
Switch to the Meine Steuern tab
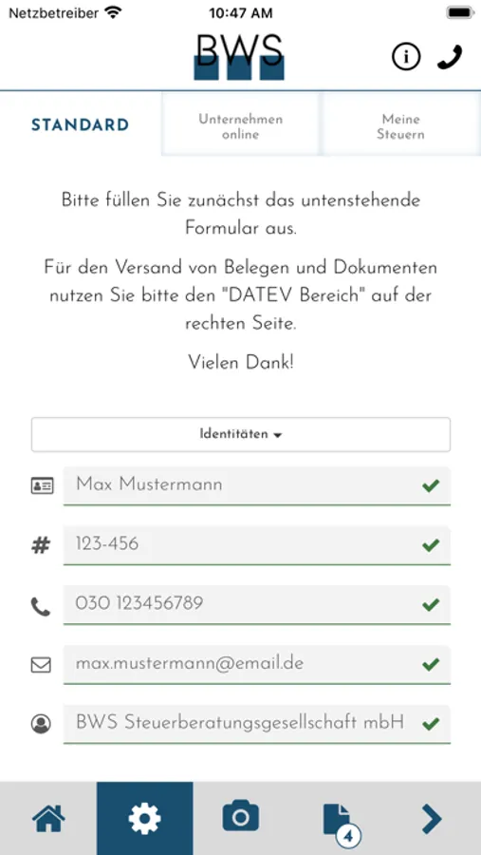pyautogui.click(x=401, y=126)
